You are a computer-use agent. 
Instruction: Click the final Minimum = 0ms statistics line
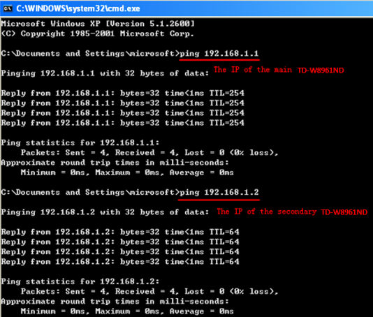pos(127,311)
